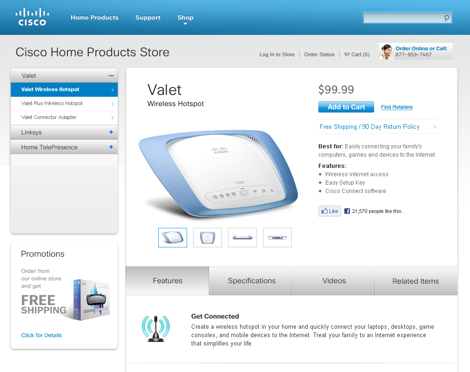This screenshot has height=372, width=470.
Task: Expand the Home TelePresence category
Action: point(111,147)
